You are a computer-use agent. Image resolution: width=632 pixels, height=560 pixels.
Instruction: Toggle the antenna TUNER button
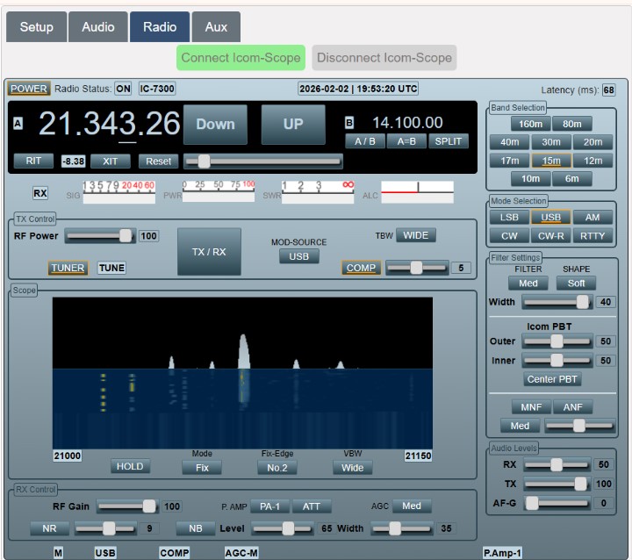pos(68,268)
